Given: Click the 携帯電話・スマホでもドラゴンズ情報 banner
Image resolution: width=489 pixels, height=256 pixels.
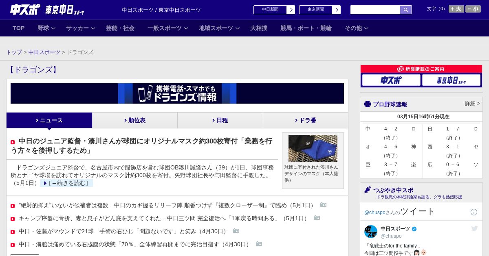Looking at the screenshot, I should pos(177,93).
